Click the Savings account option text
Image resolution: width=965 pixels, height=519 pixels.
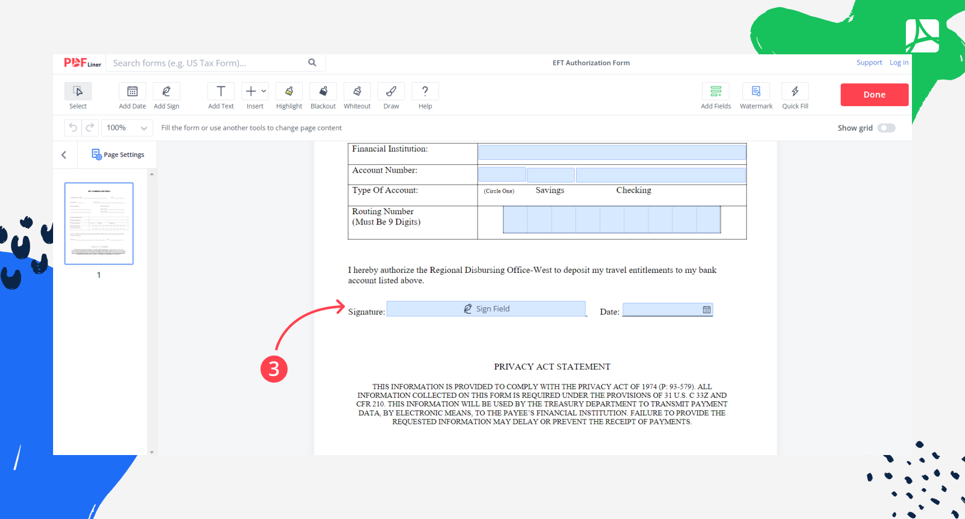(x=550, y=190)
